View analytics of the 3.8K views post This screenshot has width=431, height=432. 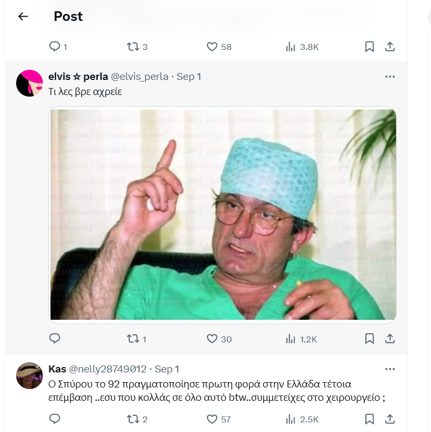pos(291,47)
